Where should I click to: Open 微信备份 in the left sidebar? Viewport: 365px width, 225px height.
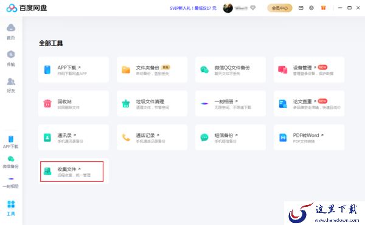11,162
